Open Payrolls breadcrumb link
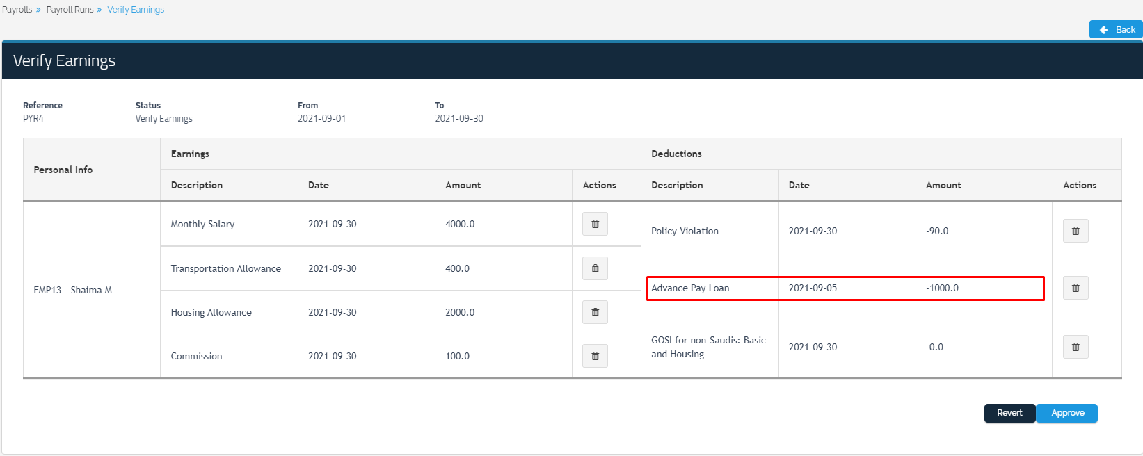Image resolution: width=1143 pixels, height=456 pixels. [x=17, y=10]
